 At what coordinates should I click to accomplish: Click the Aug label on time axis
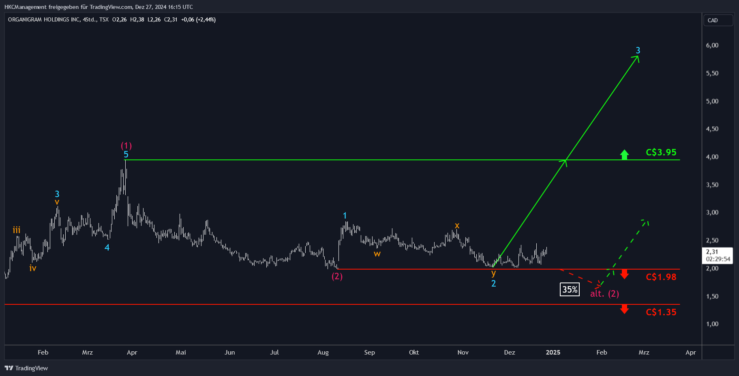(x=323, y=352)
